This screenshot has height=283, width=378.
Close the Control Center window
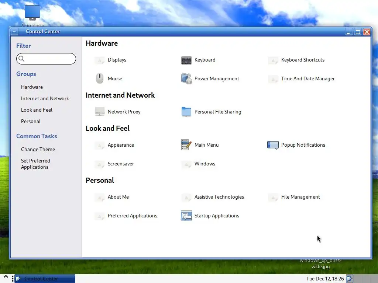point(367,32)
